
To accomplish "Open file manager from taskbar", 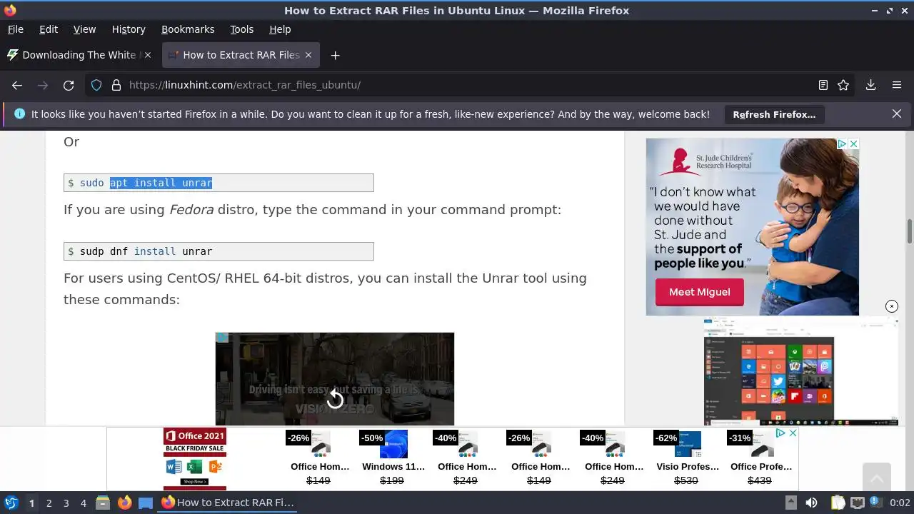I will (x=103, y=503).
